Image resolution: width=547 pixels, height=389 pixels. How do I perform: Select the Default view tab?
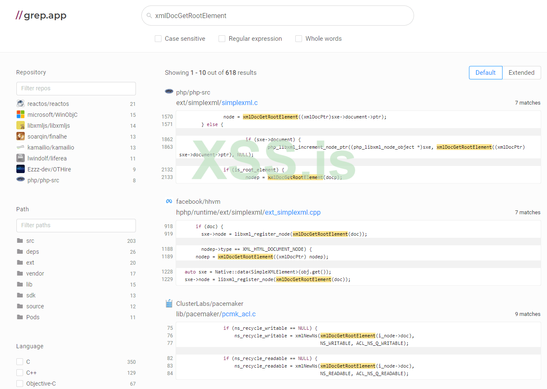pyautogui.click(x=485, y=73)
